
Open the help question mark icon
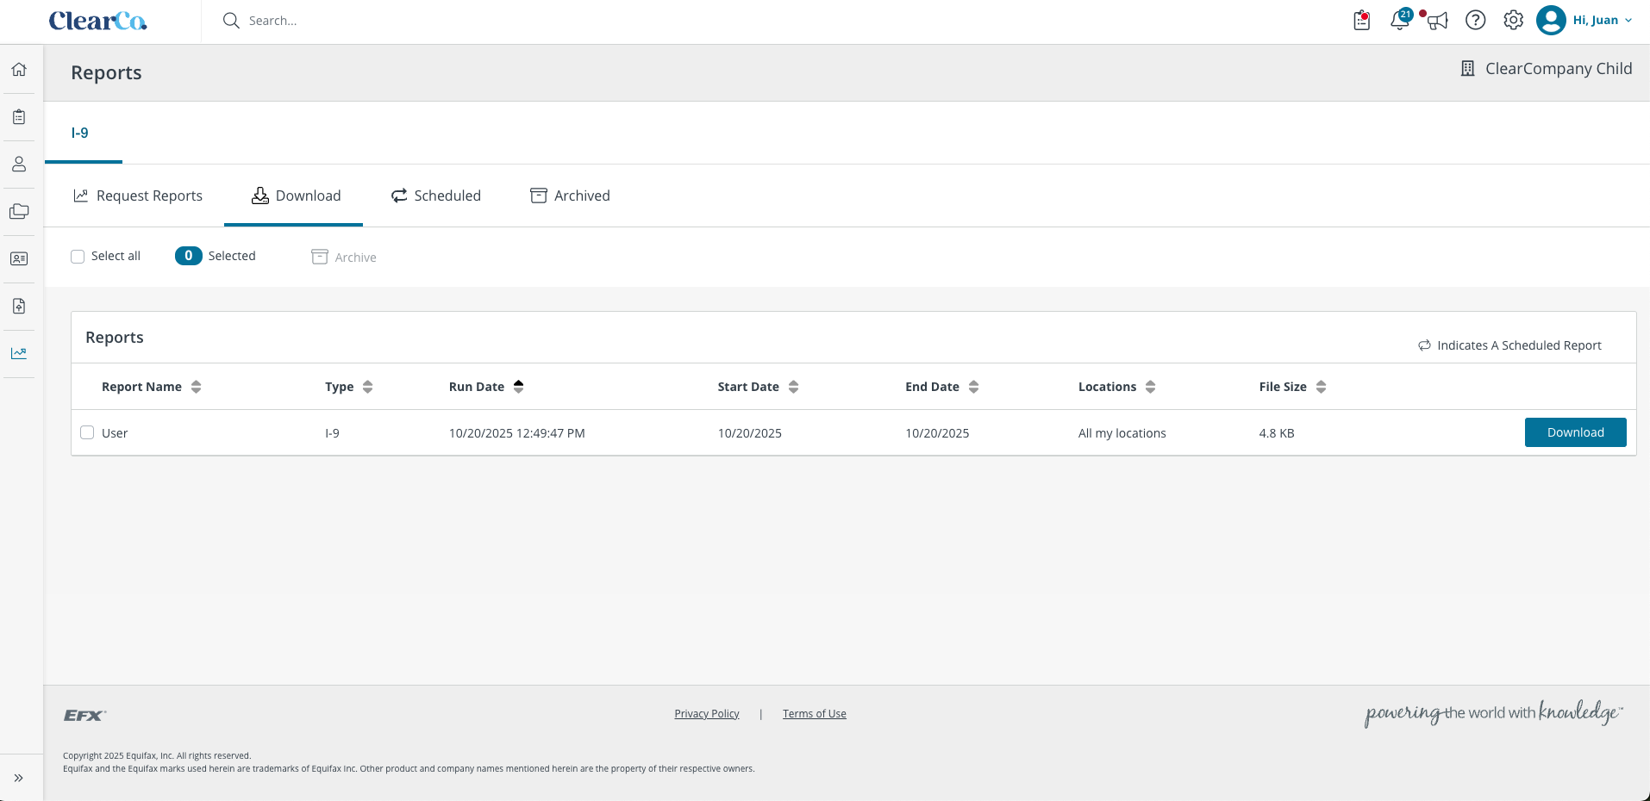pos(1476,20)
